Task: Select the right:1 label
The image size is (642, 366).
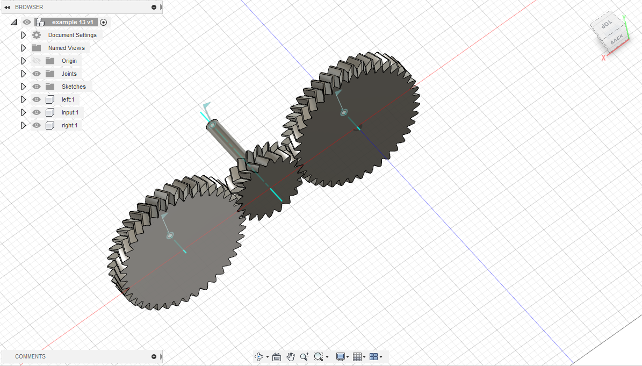Action: 70,125
